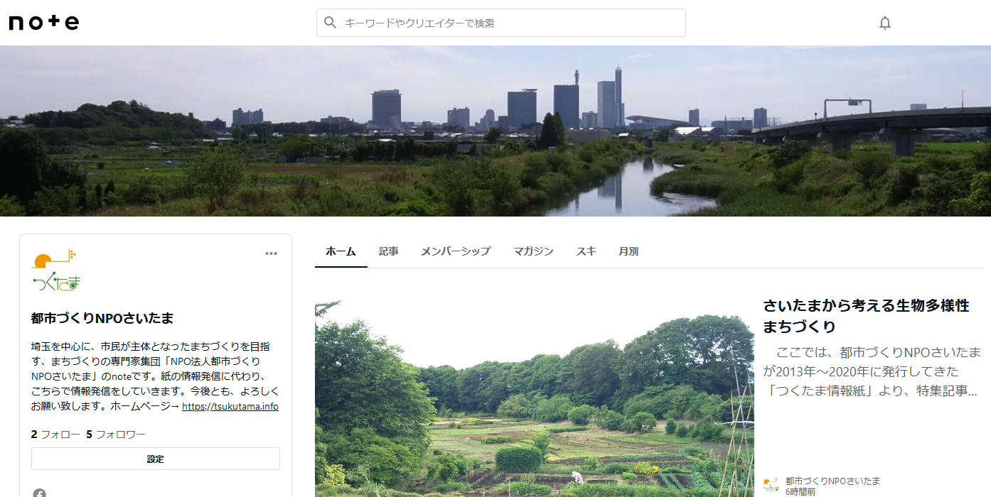This screenshot has height=497, width=991.
Task: View the スキ tab
Action: (586, 251)
